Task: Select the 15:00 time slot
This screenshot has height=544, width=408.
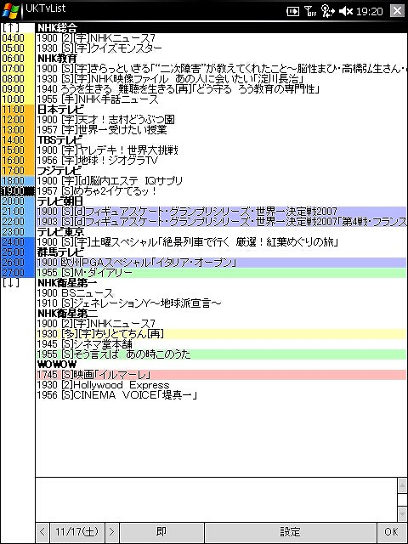Action: tap(18, 150)
